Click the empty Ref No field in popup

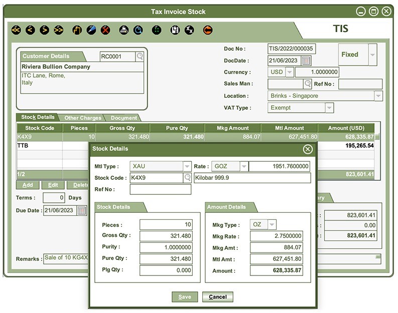(x=161, y=189)
